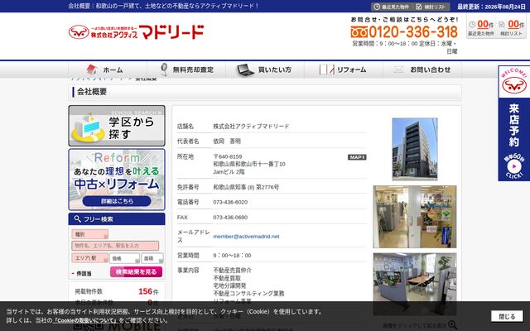Screen dimensions: 530x331
Task: Click the Active Madrid company logo
Action: click(x=136, y=32)
